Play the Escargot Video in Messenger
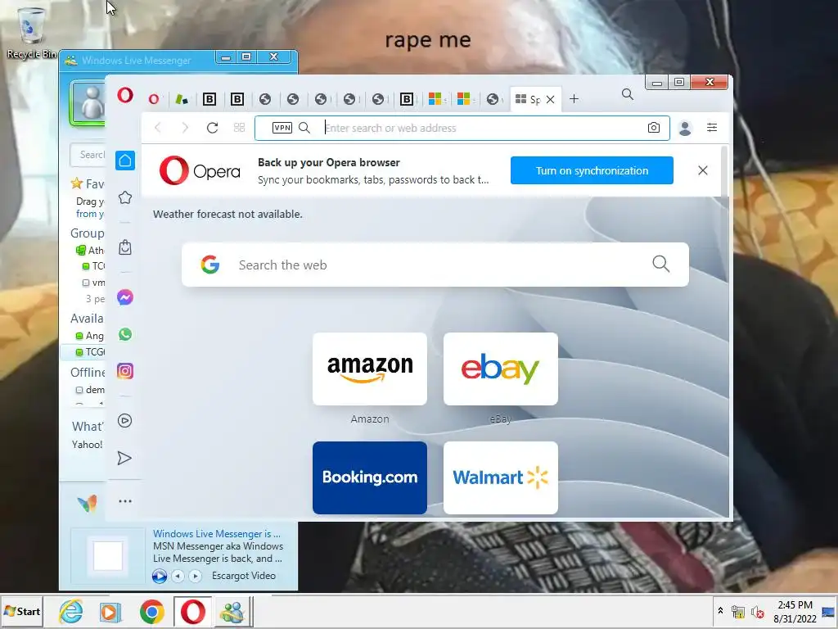Image resolution: width=838 pixels, height=629 pixels. [x=160, y=576]
